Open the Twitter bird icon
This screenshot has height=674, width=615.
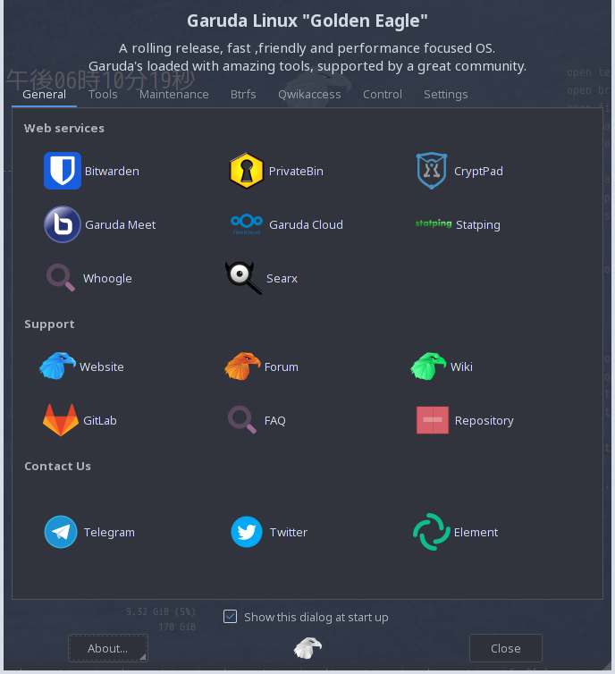point(247,532)
